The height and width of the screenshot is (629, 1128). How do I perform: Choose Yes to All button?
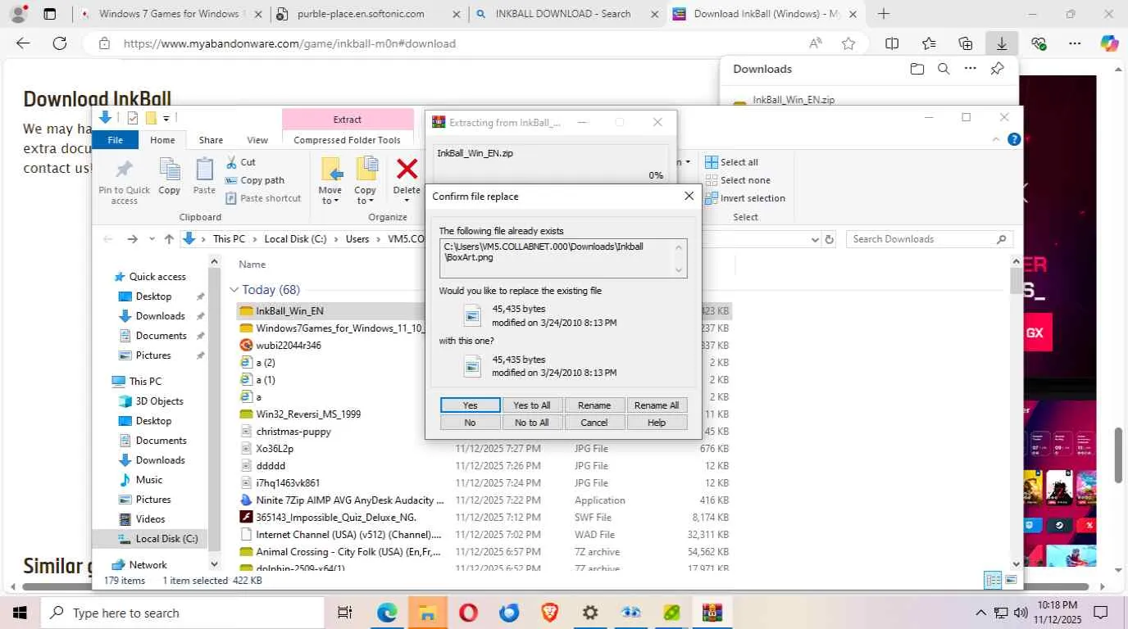pyautogui.click(x=532, y=405)
